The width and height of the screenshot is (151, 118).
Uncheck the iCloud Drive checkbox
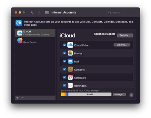(65, 45)
